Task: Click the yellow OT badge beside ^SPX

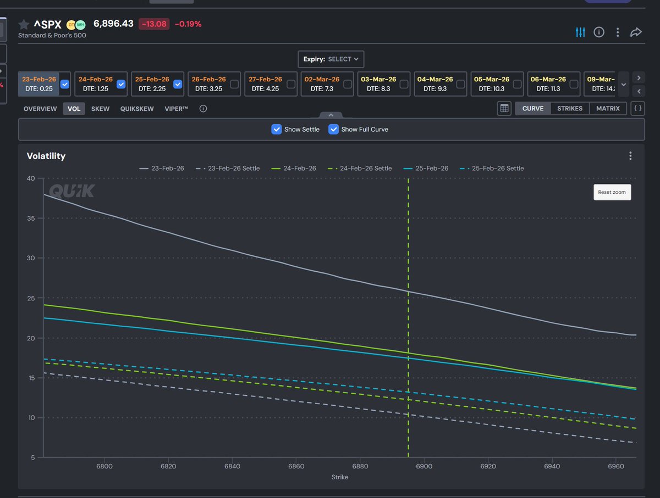Action: [71, 25]
